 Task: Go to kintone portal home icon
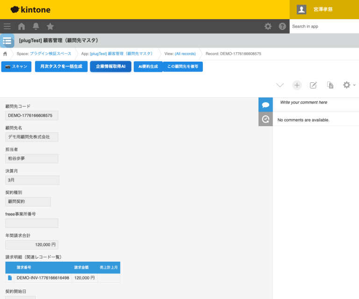click(x=22, y=26)
